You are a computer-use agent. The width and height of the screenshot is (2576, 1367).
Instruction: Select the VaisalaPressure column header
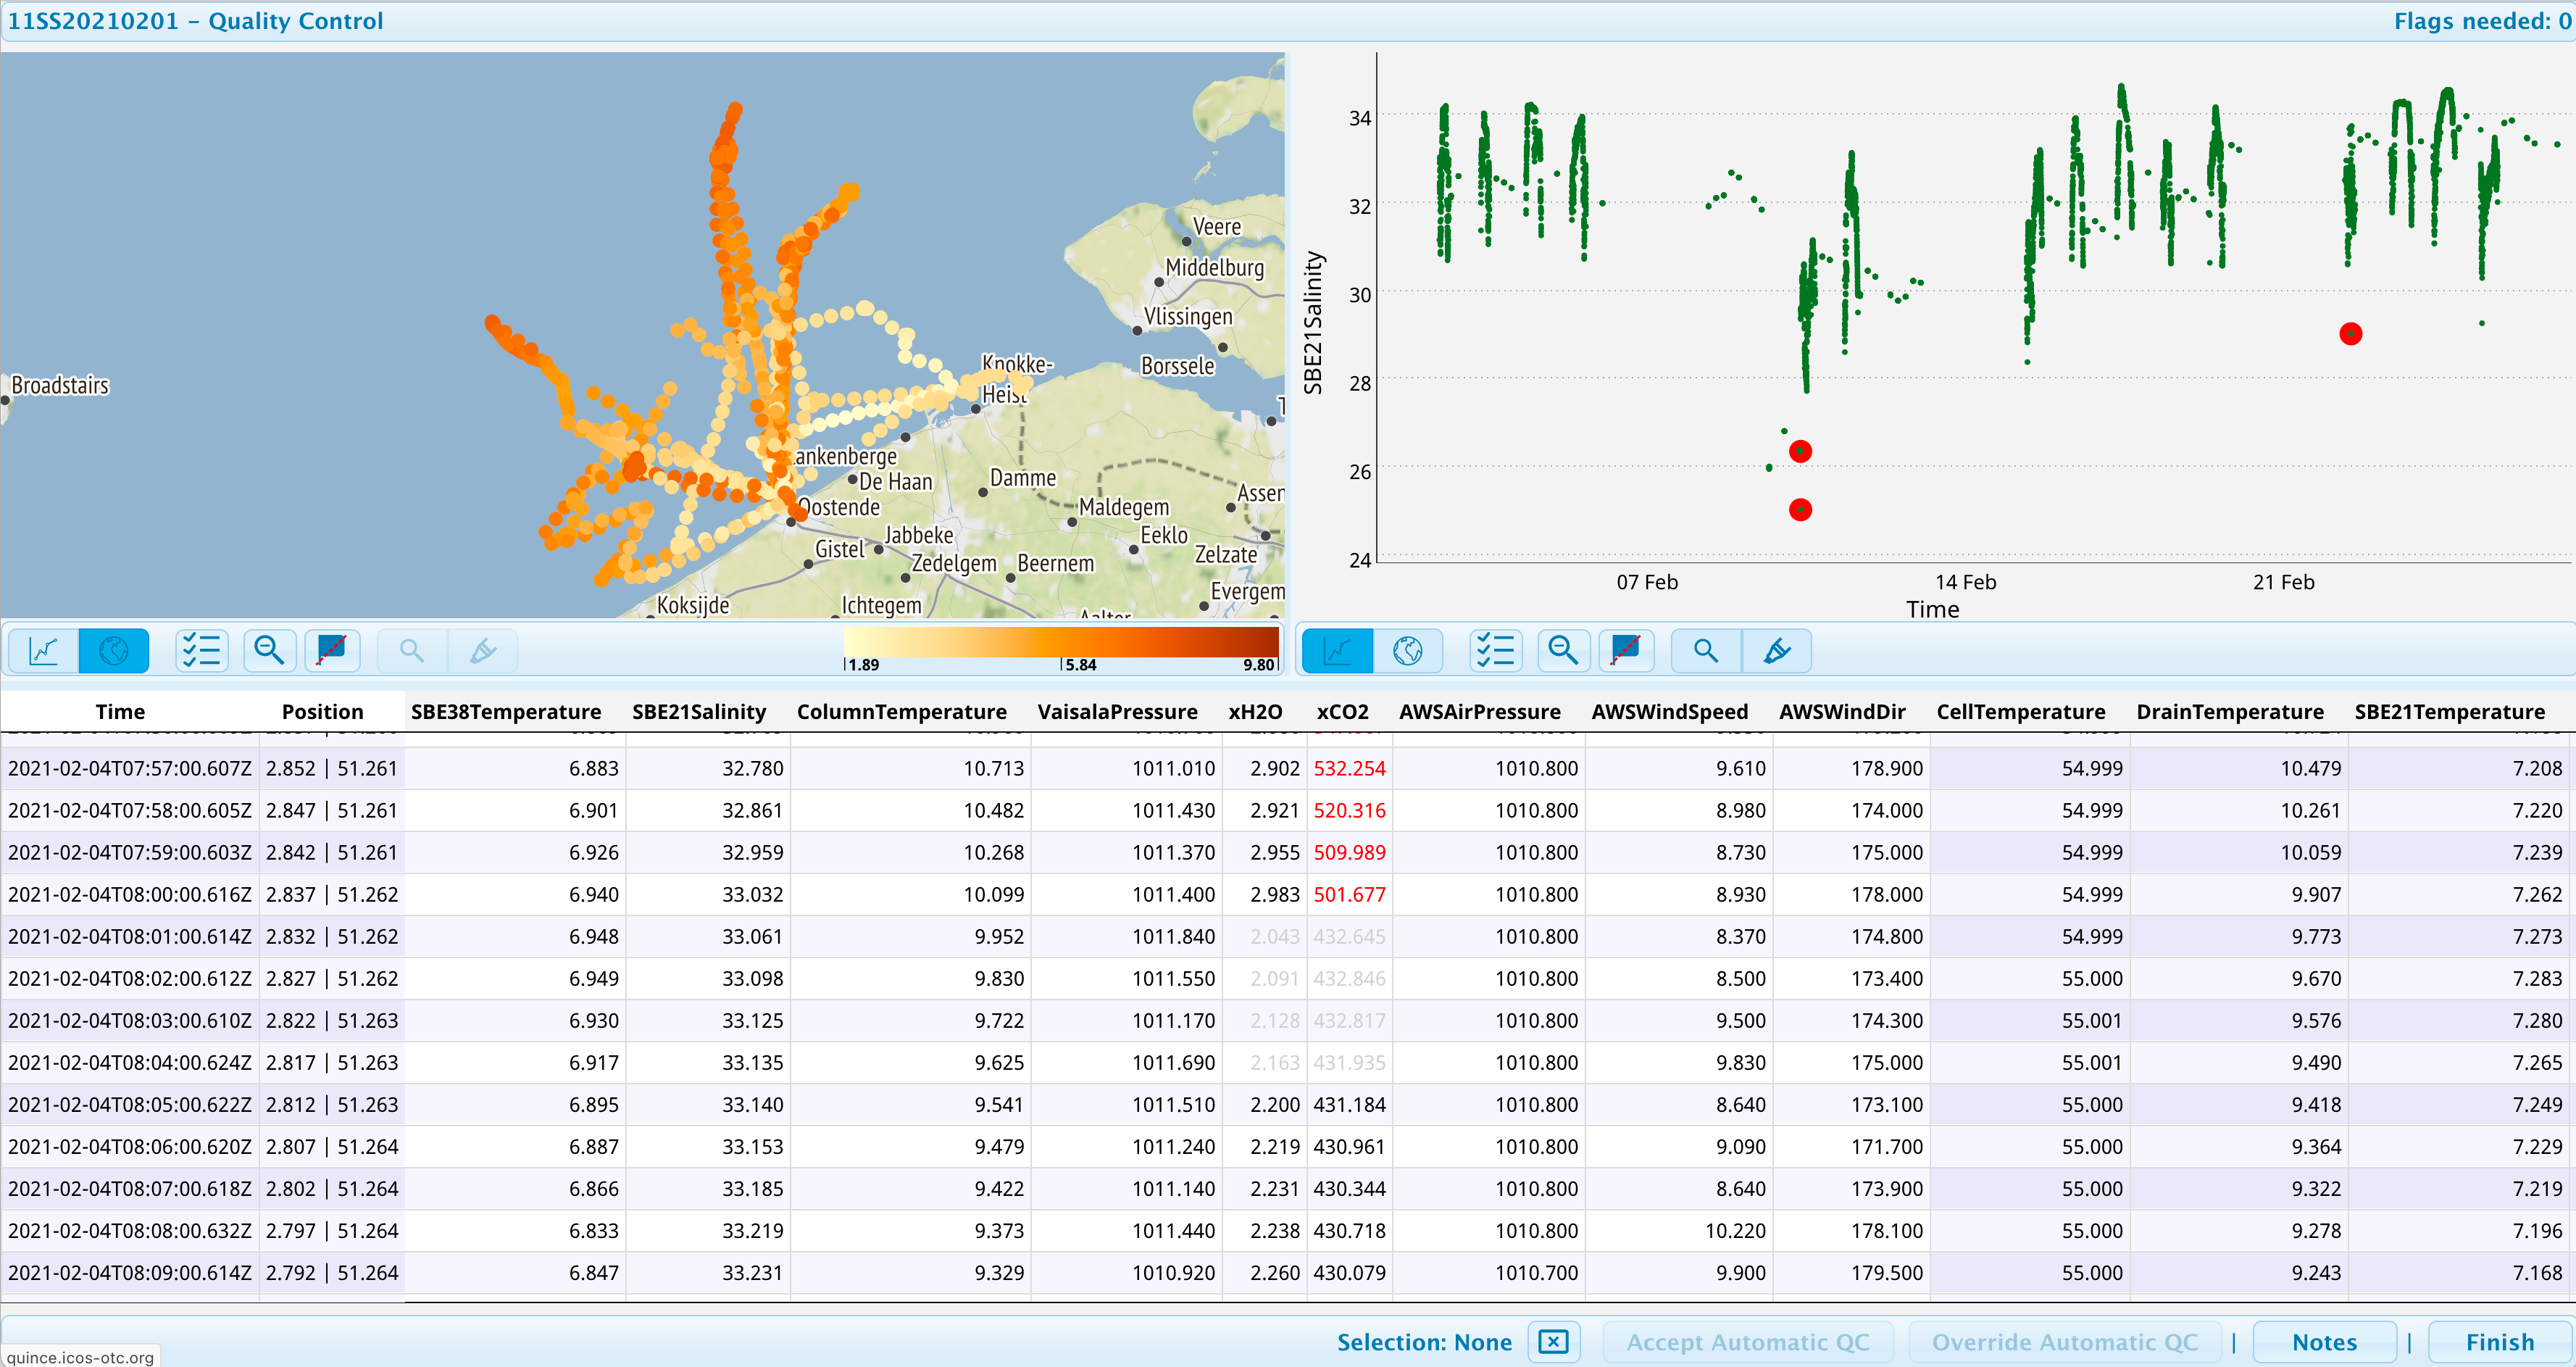(1117, 711)
